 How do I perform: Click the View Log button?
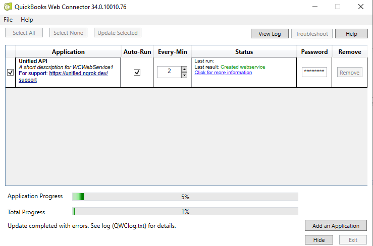click(x=270, y=34)
